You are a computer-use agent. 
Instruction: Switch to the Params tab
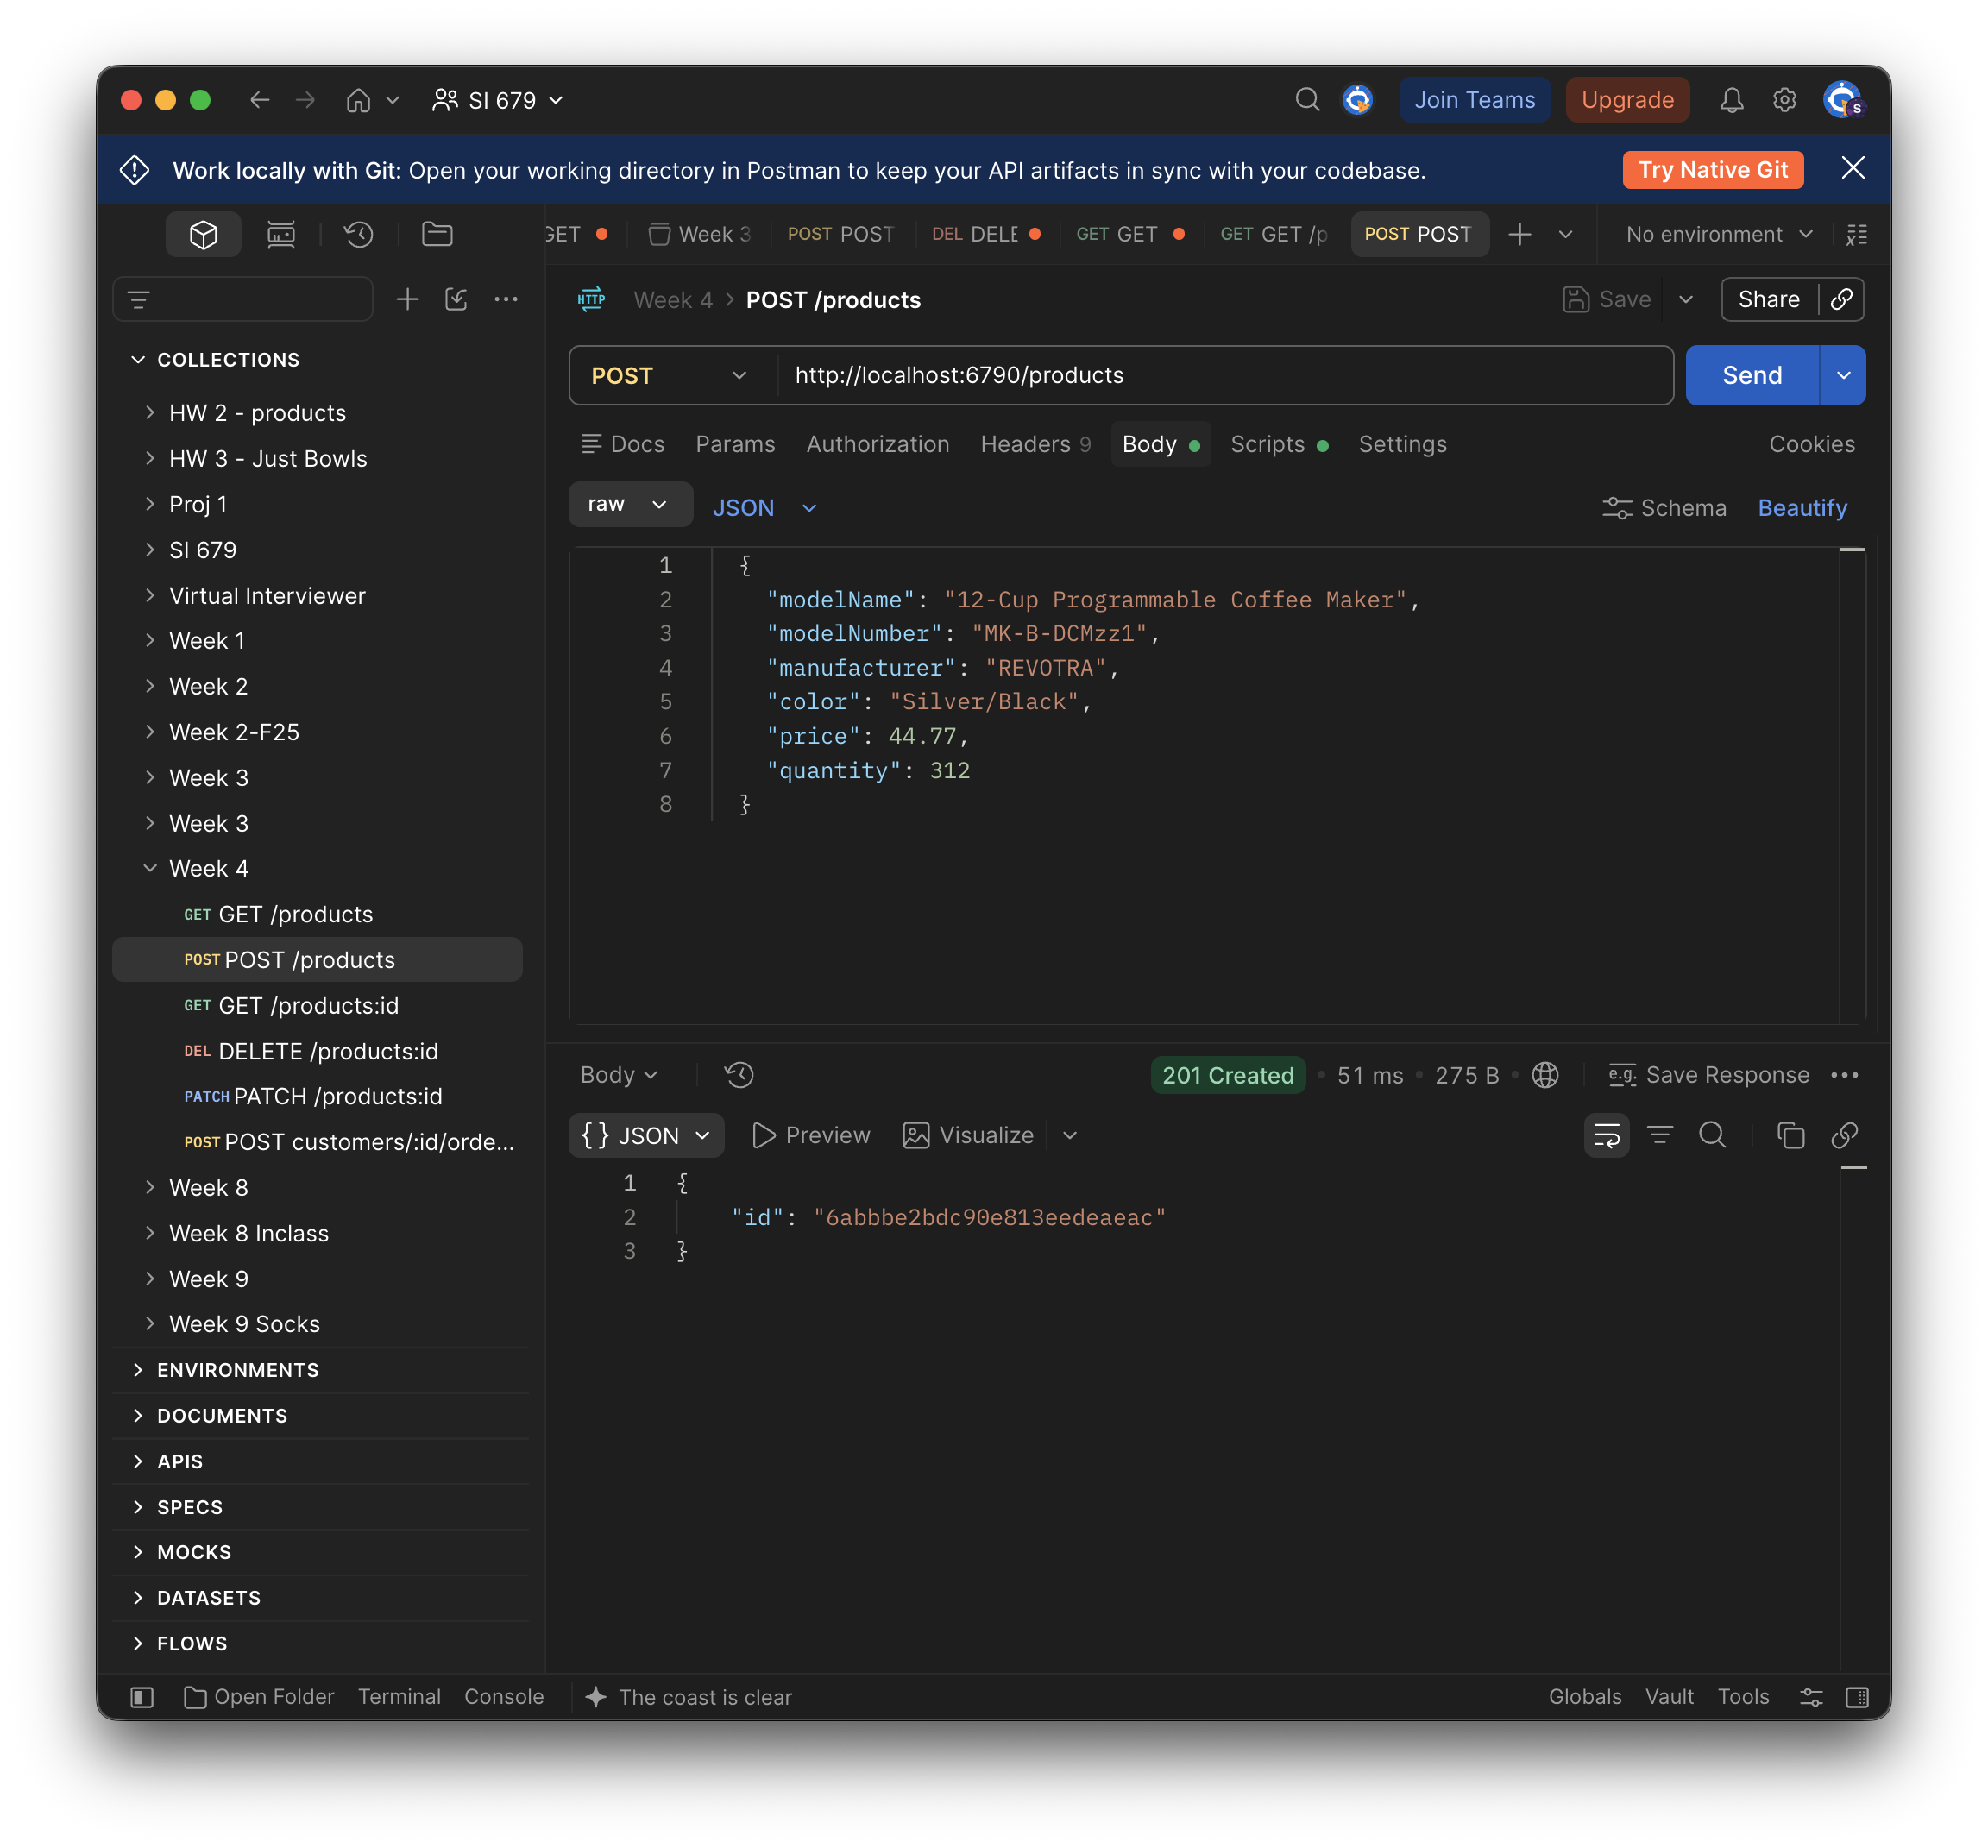click(x=735, y=444)
